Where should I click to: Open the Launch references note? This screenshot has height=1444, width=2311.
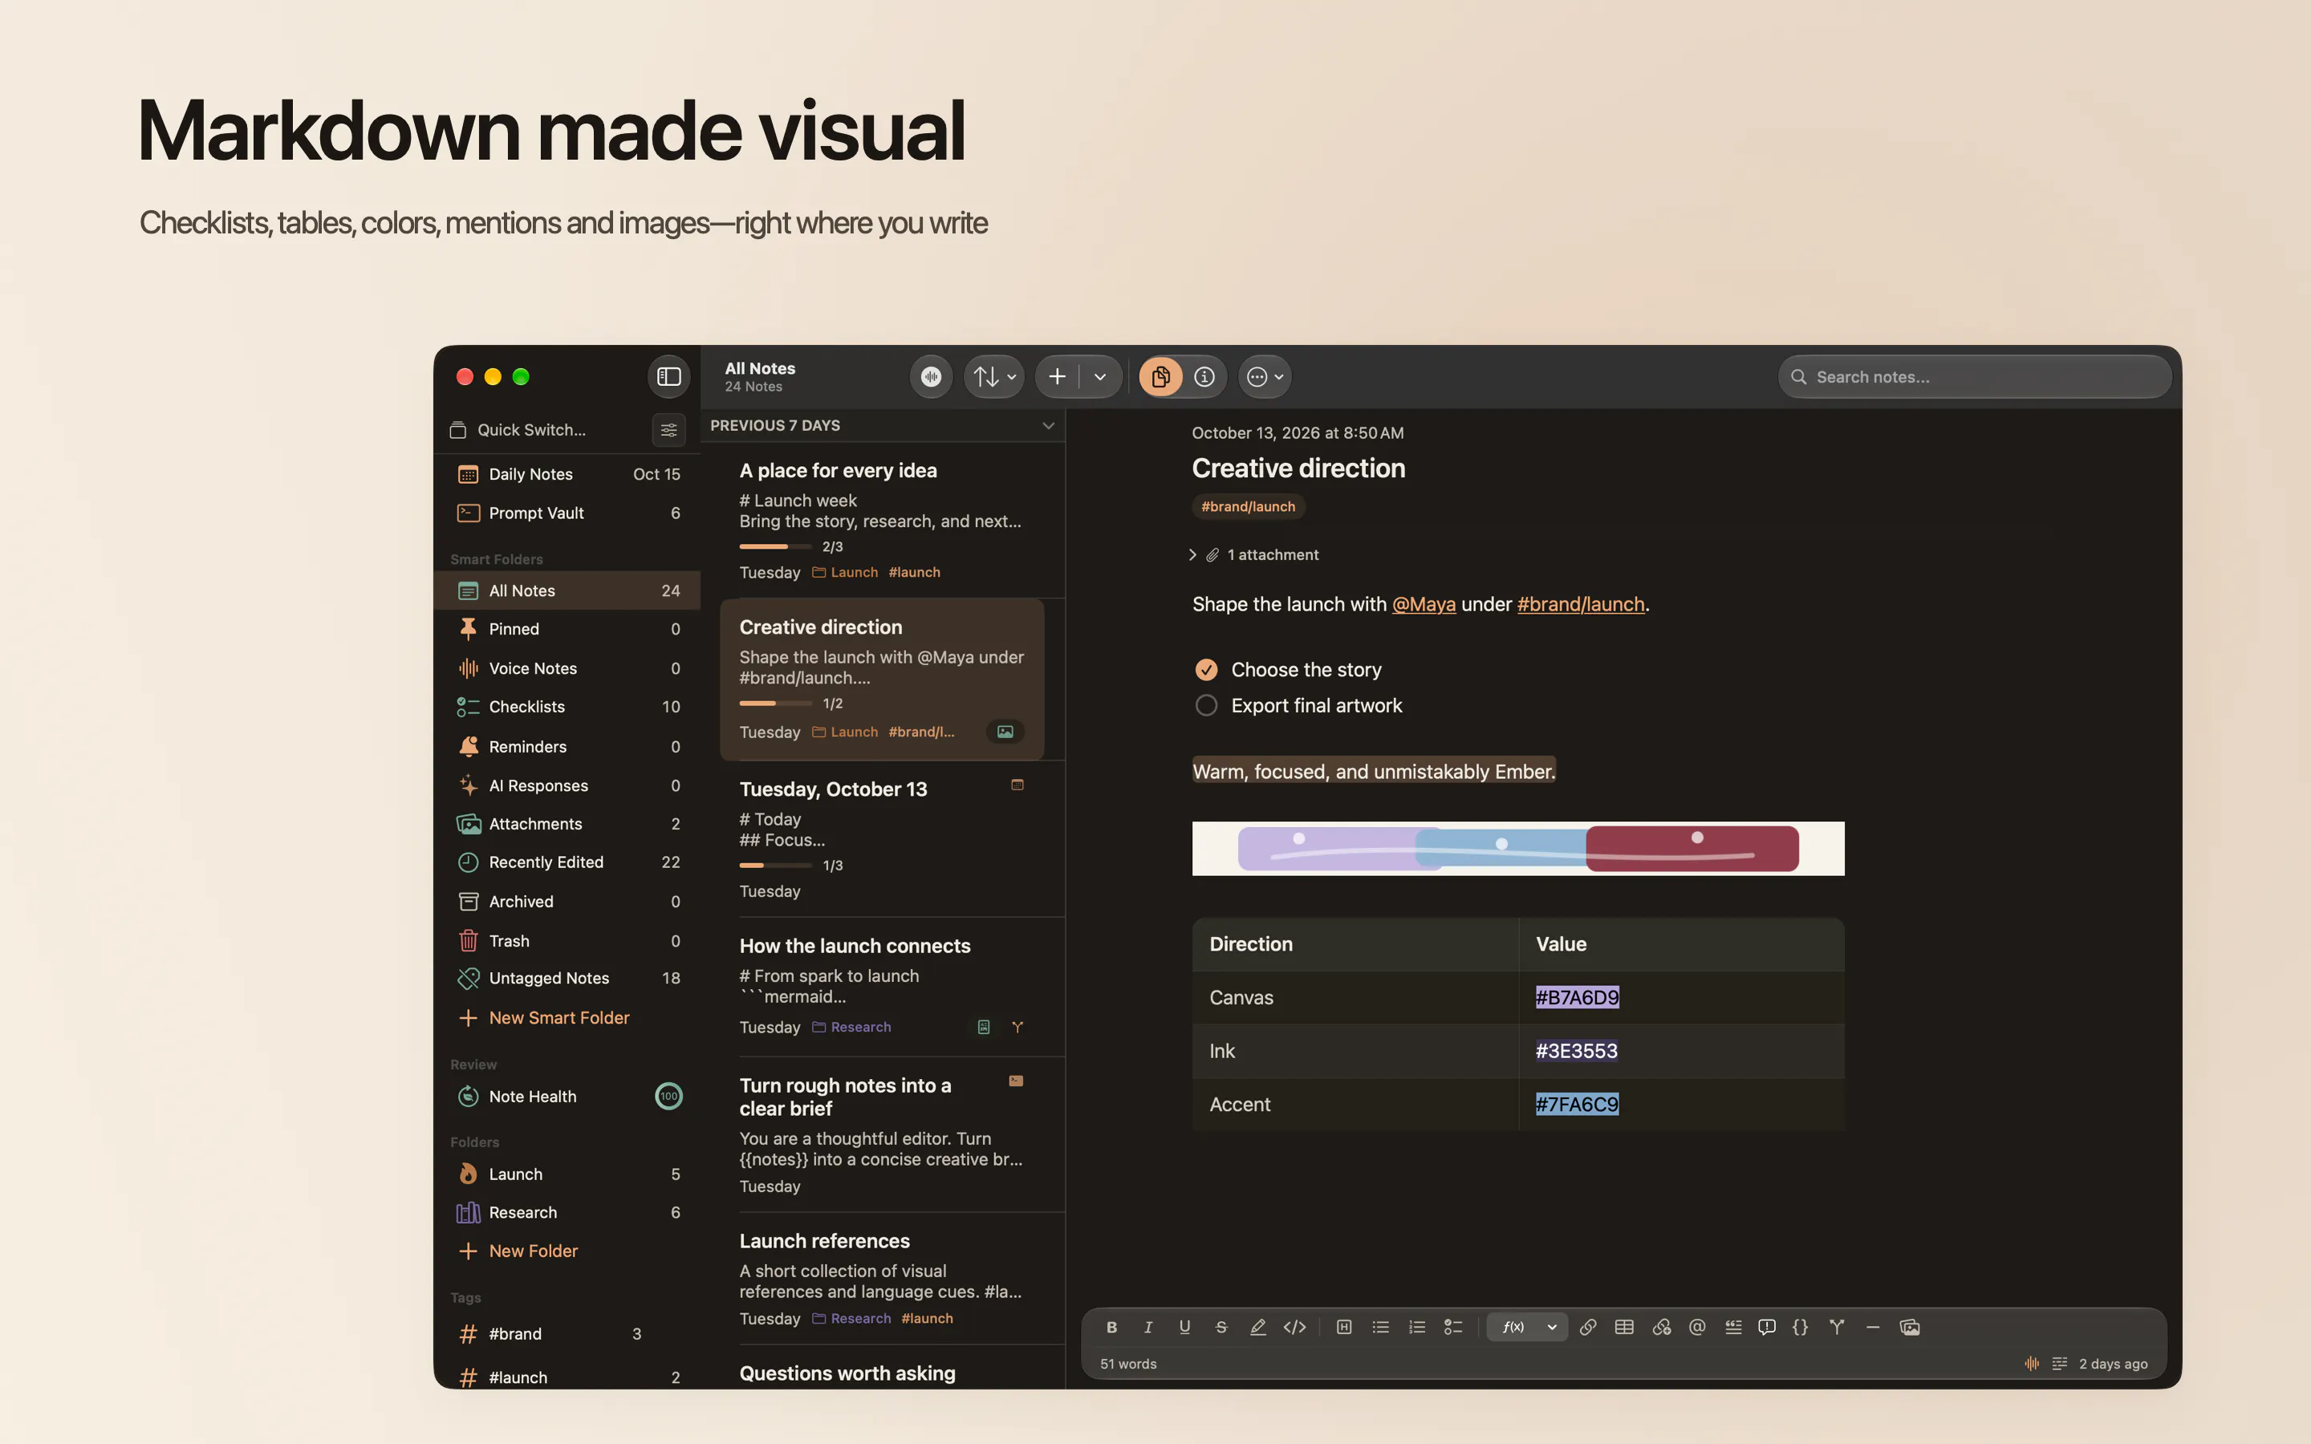click(883, 1280)
